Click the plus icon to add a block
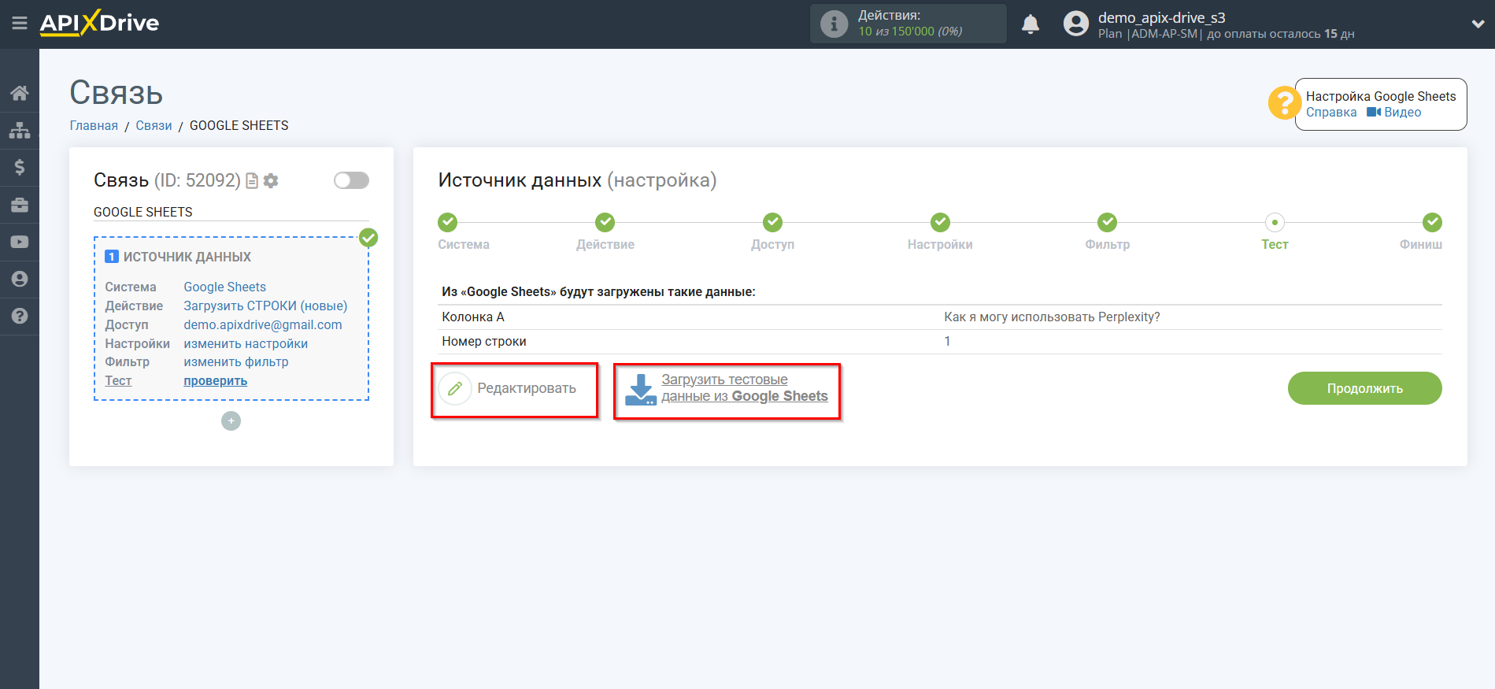1495x689 pixels. point(231,421)
